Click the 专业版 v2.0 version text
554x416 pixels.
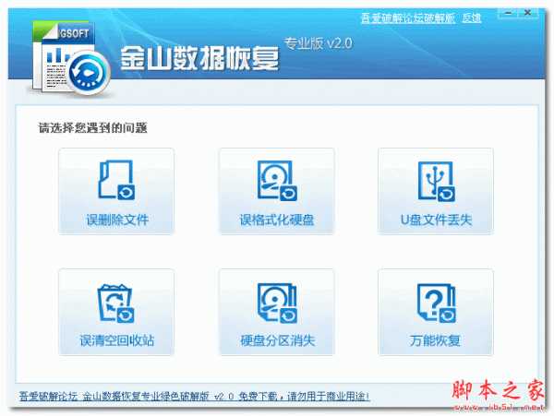[x=318, y=43]
